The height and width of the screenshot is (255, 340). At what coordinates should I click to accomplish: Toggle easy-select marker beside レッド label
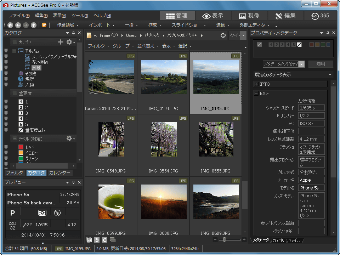[x=6, y=147]
